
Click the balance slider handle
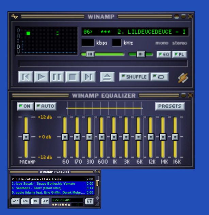pyautogui.click(x=141, y=54)
